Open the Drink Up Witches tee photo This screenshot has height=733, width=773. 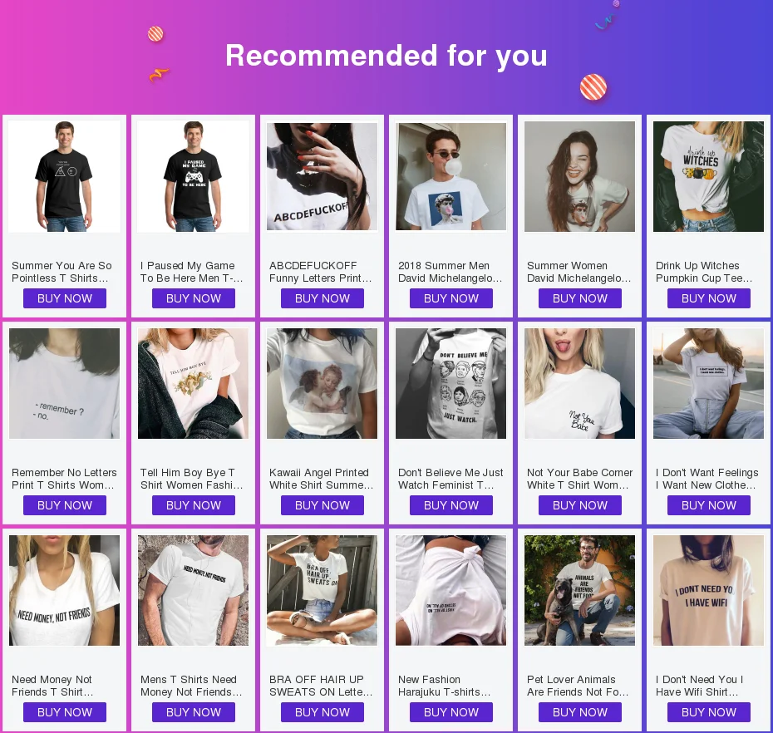tap(708, 176)
